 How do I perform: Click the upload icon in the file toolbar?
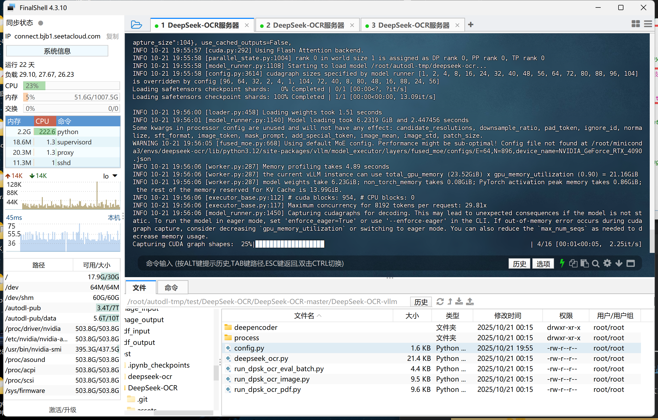coord(470,301)
